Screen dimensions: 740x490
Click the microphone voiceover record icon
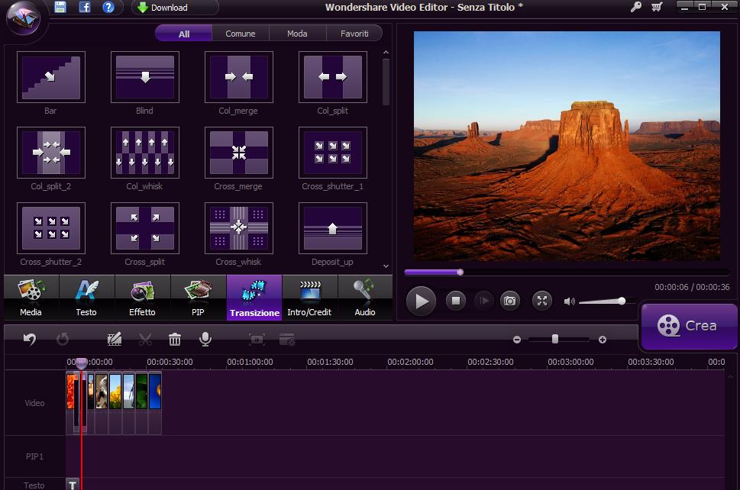click(205, 340)
